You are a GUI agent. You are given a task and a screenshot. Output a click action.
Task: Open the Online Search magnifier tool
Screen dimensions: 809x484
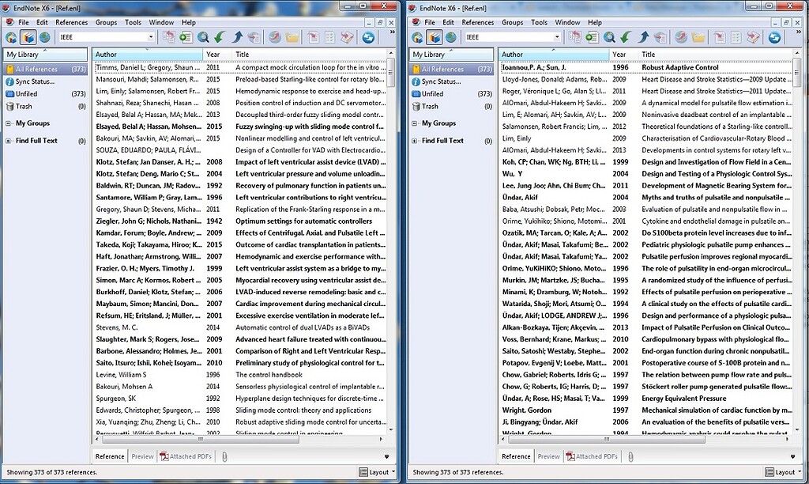tap(203, 37)
